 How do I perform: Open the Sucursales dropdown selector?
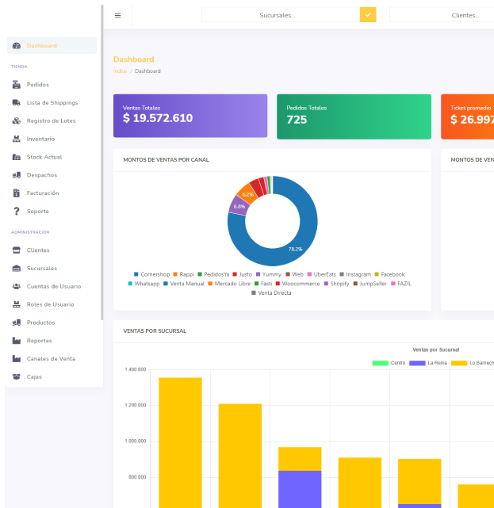(280, 15)
